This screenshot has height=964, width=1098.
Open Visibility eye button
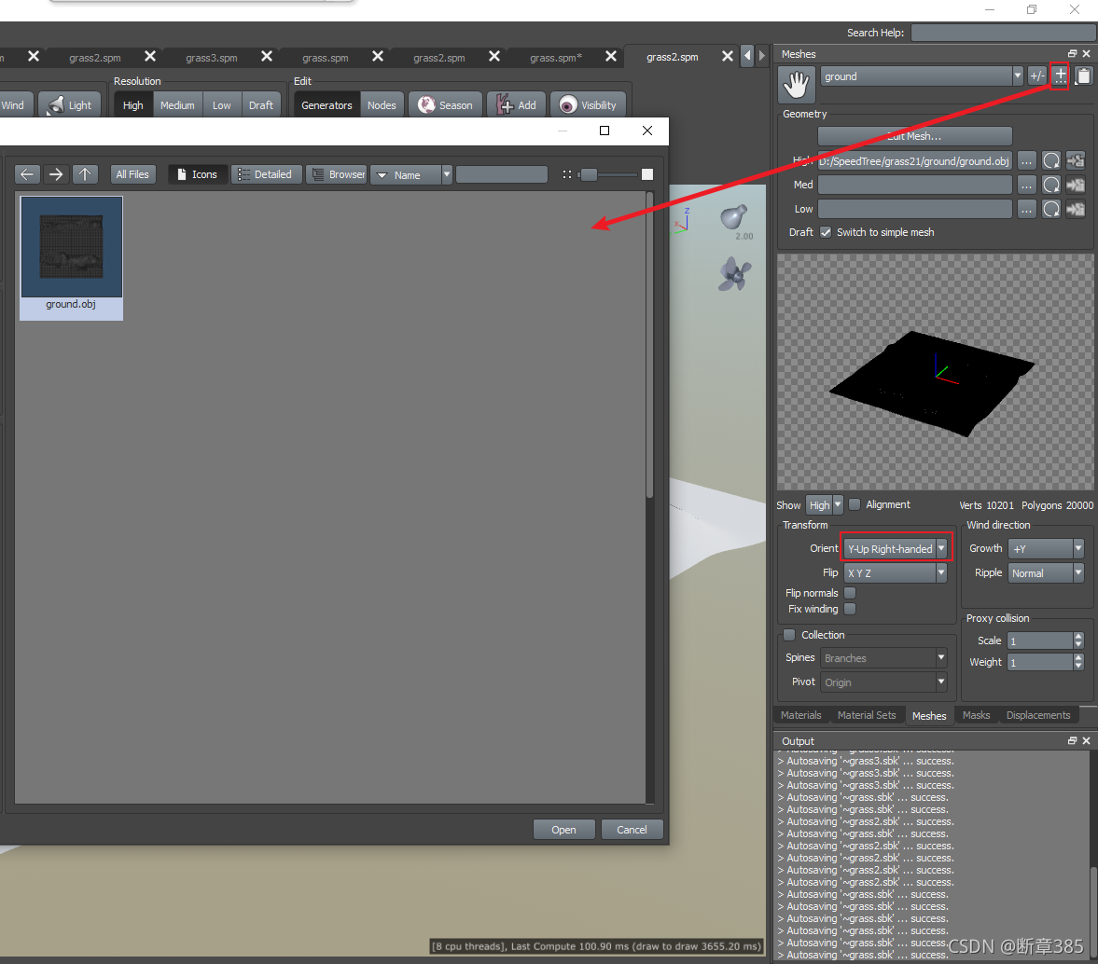click(x=589, y=105)
